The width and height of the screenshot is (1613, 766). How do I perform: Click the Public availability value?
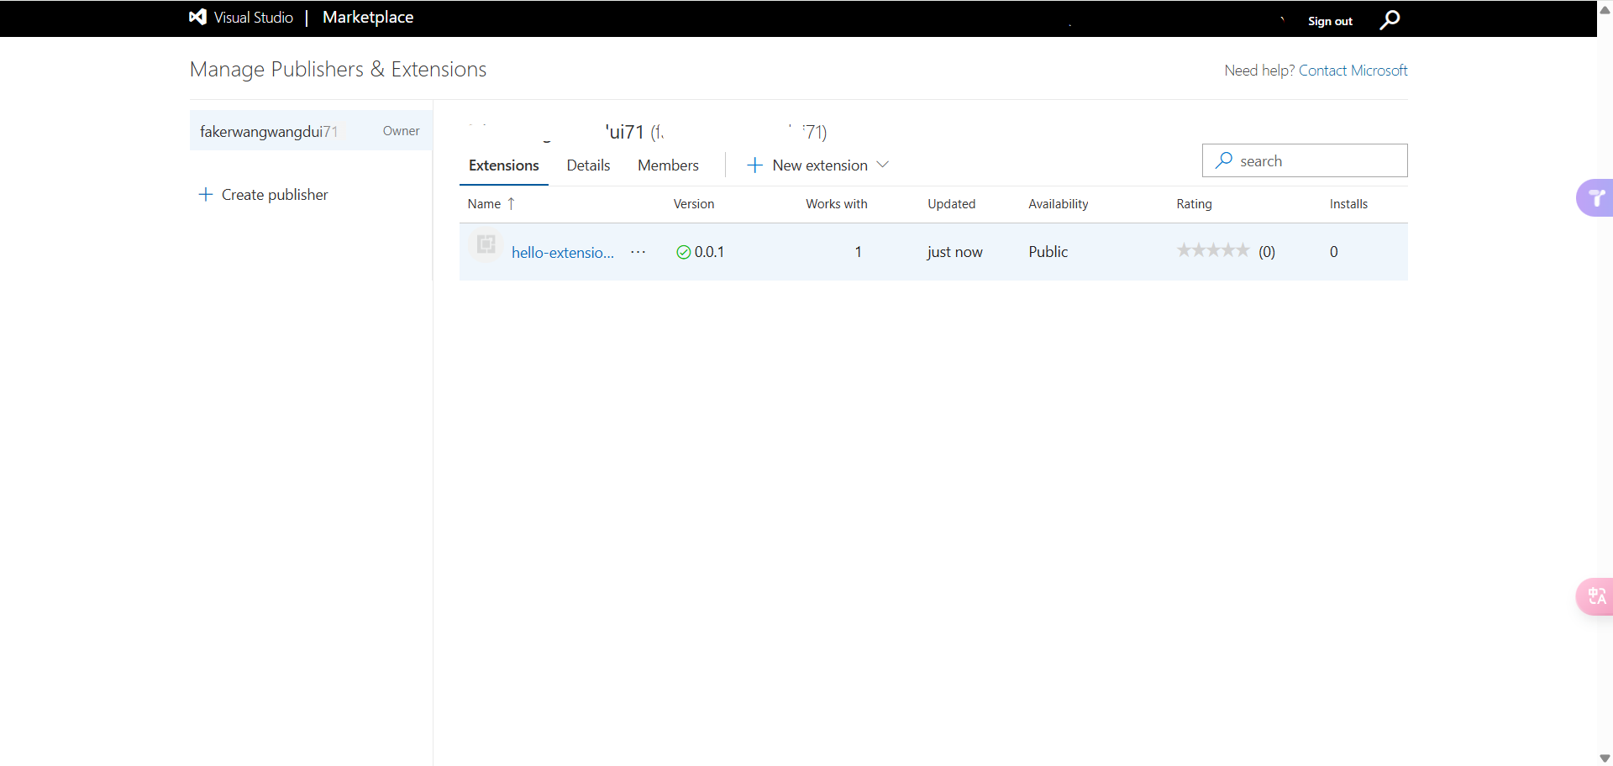(x=1048, y=252)
